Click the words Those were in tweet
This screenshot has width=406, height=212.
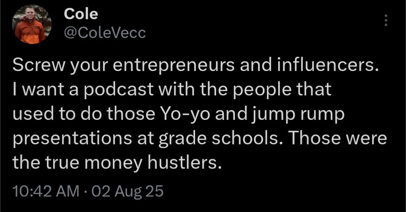point(337,138)
